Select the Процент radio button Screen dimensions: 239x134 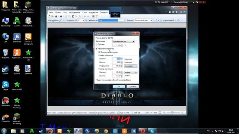pyautogui.click(x=96, y=45)
